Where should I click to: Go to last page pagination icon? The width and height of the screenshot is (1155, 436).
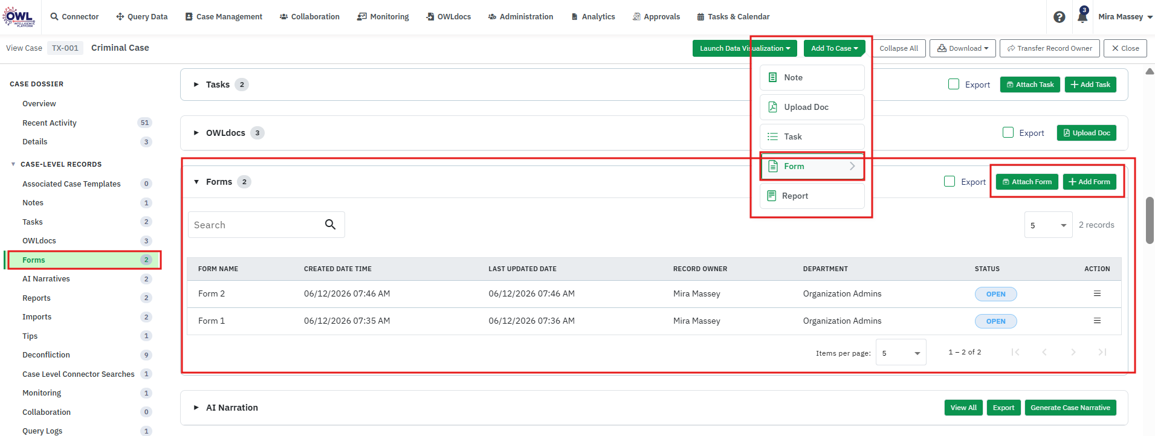click(x=1102, y=352)
